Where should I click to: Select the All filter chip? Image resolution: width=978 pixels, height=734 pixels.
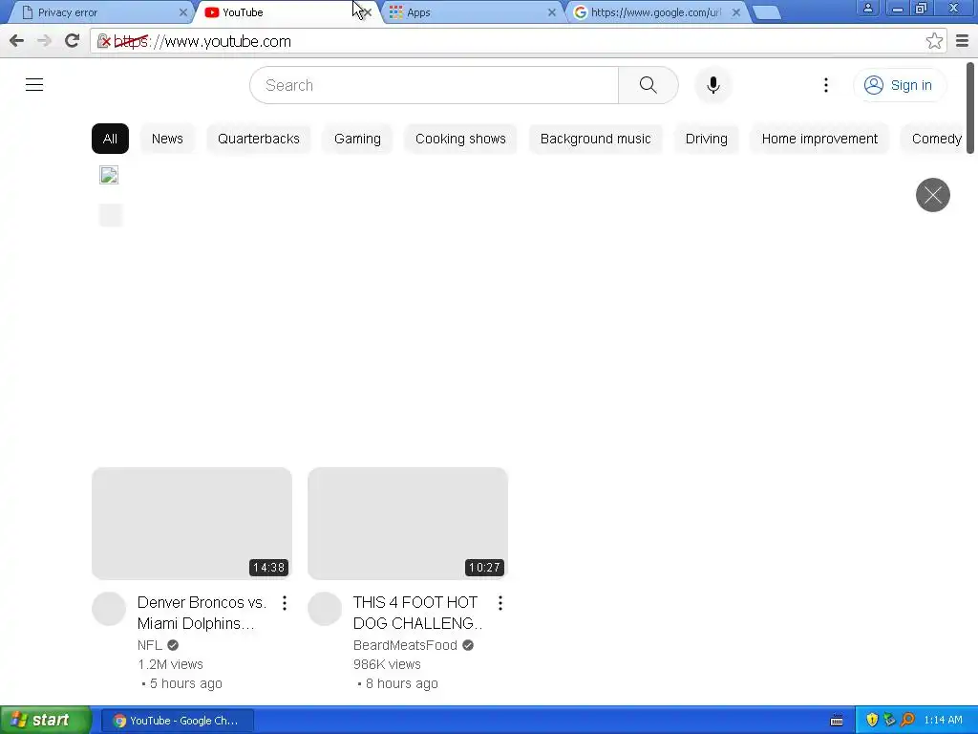(110, 139)
